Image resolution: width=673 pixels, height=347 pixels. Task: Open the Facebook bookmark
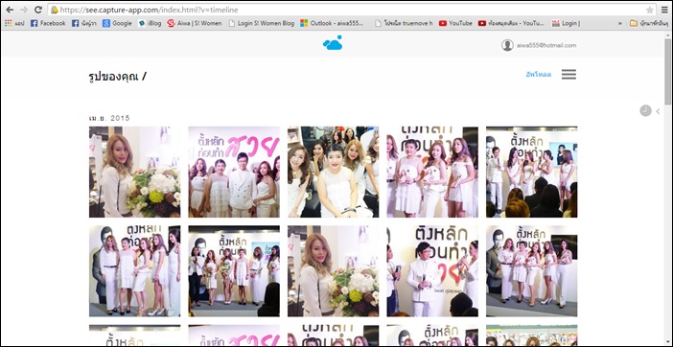[x=48, y=23]
